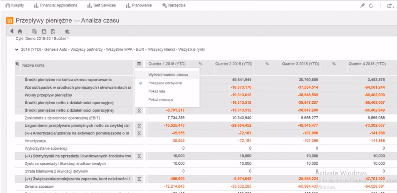Collapse the 2018 (YTD) filter summary chevron

tap(17, 50)
